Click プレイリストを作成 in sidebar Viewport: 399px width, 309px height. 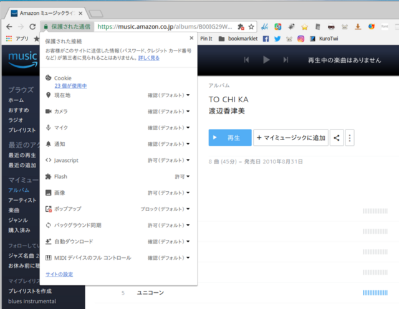pyautogui.click(x=30, y=291)
